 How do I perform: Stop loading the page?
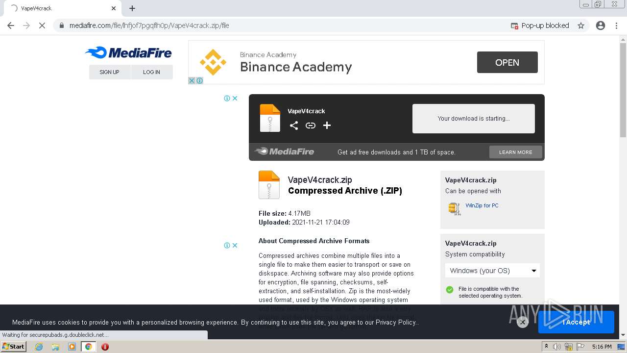[x=42, y=25]
